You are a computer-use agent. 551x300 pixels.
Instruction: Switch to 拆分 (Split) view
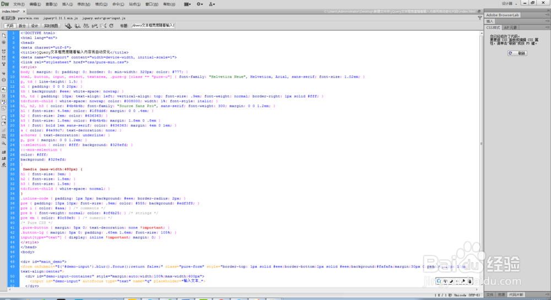point(22,26)
